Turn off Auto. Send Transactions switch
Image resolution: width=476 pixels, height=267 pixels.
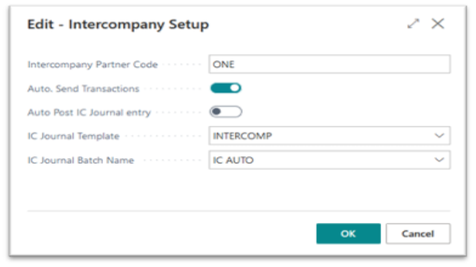[x=226, y=88]
